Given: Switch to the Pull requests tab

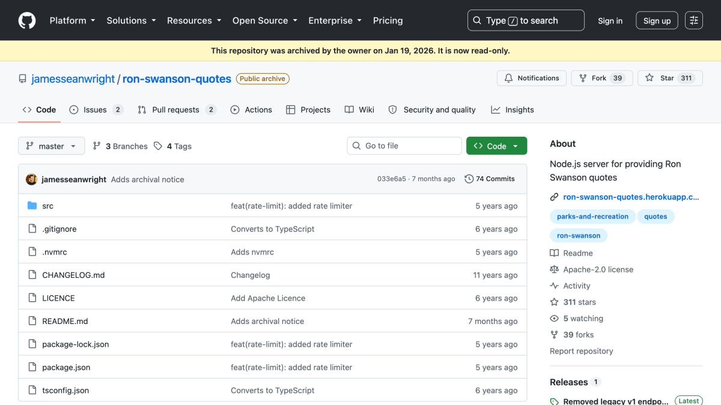Looking at the screenshot, I should tap(176, 110).
